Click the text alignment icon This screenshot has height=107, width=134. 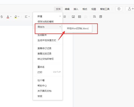tap(26, 17)
